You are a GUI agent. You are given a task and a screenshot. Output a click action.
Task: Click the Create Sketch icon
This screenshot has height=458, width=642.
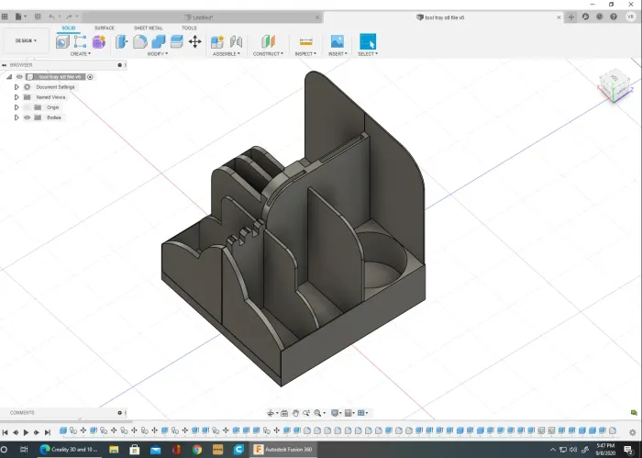coord(81,41)
